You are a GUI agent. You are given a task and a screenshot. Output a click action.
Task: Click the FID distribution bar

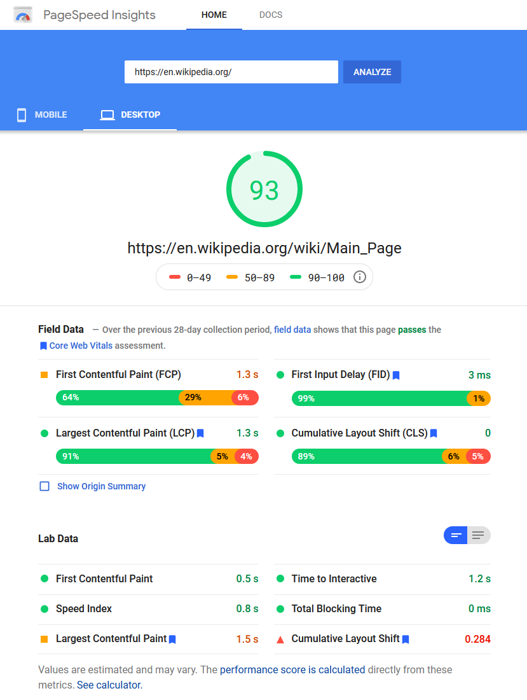pos(391,398)
